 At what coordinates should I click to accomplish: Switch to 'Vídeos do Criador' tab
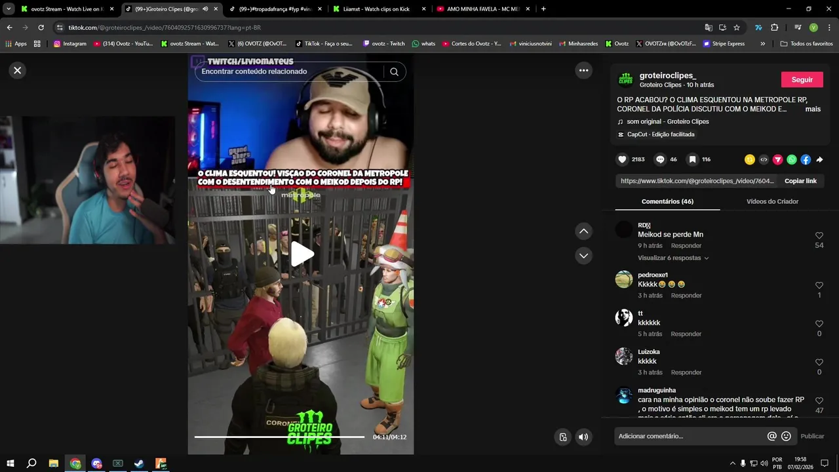(x=772, y=201)
